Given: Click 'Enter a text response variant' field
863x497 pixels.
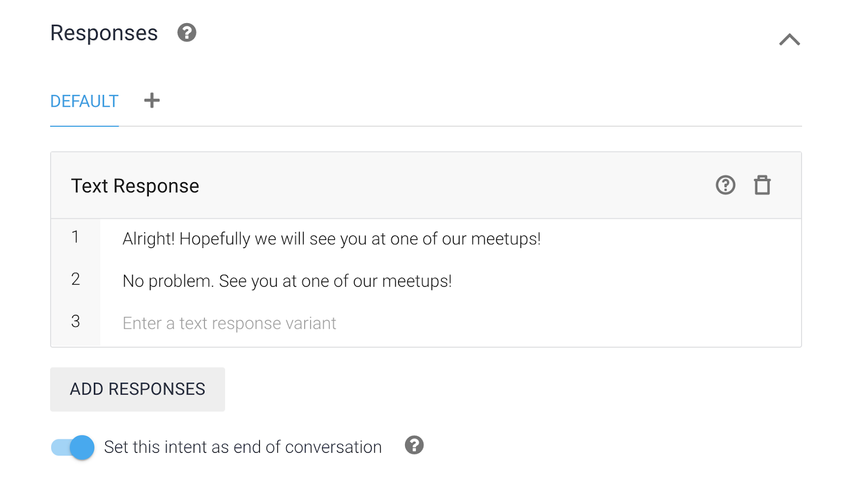Looking at the screenshot, I should [229, 323].
